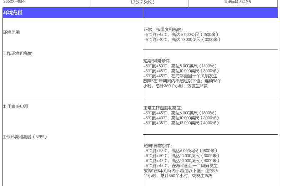Image resolution: width=282 pixels, height=186 pixels.
Task: Select the 环境范围 row label below header
Action: tap(11, 32)
